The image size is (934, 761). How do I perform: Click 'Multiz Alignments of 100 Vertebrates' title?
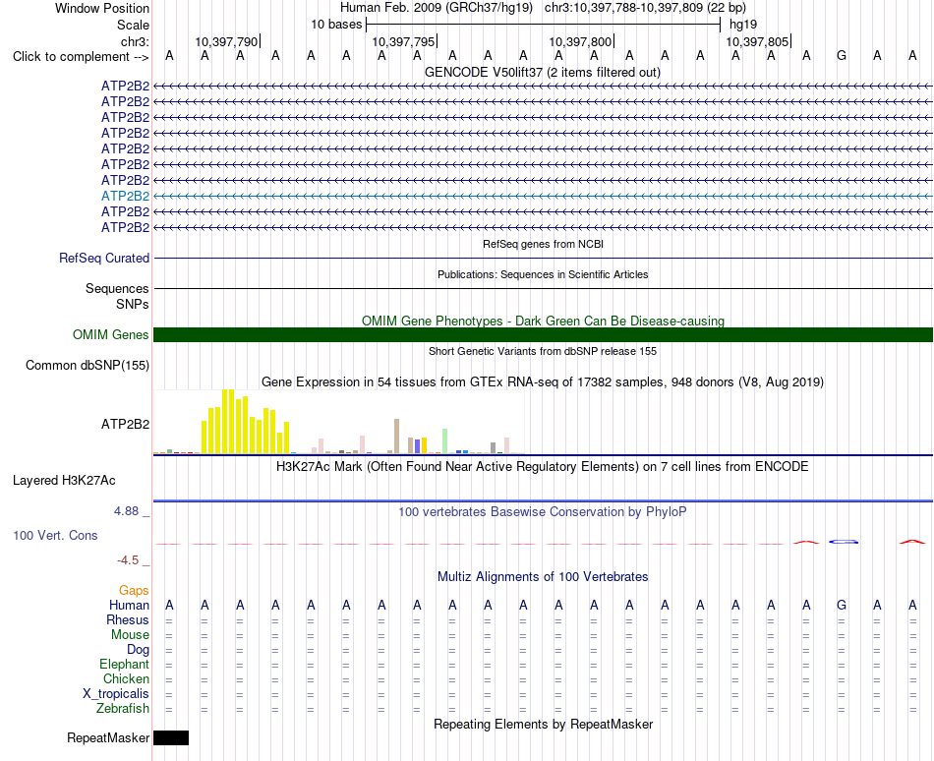click(543, 576)
